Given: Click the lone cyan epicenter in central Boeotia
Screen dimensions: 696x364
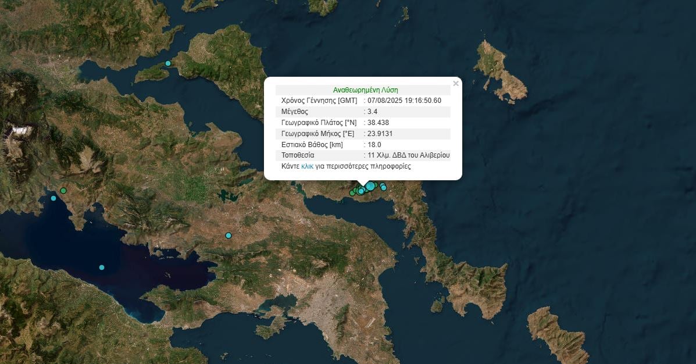Looking at the screenshot, I should (x=228, y=235).
